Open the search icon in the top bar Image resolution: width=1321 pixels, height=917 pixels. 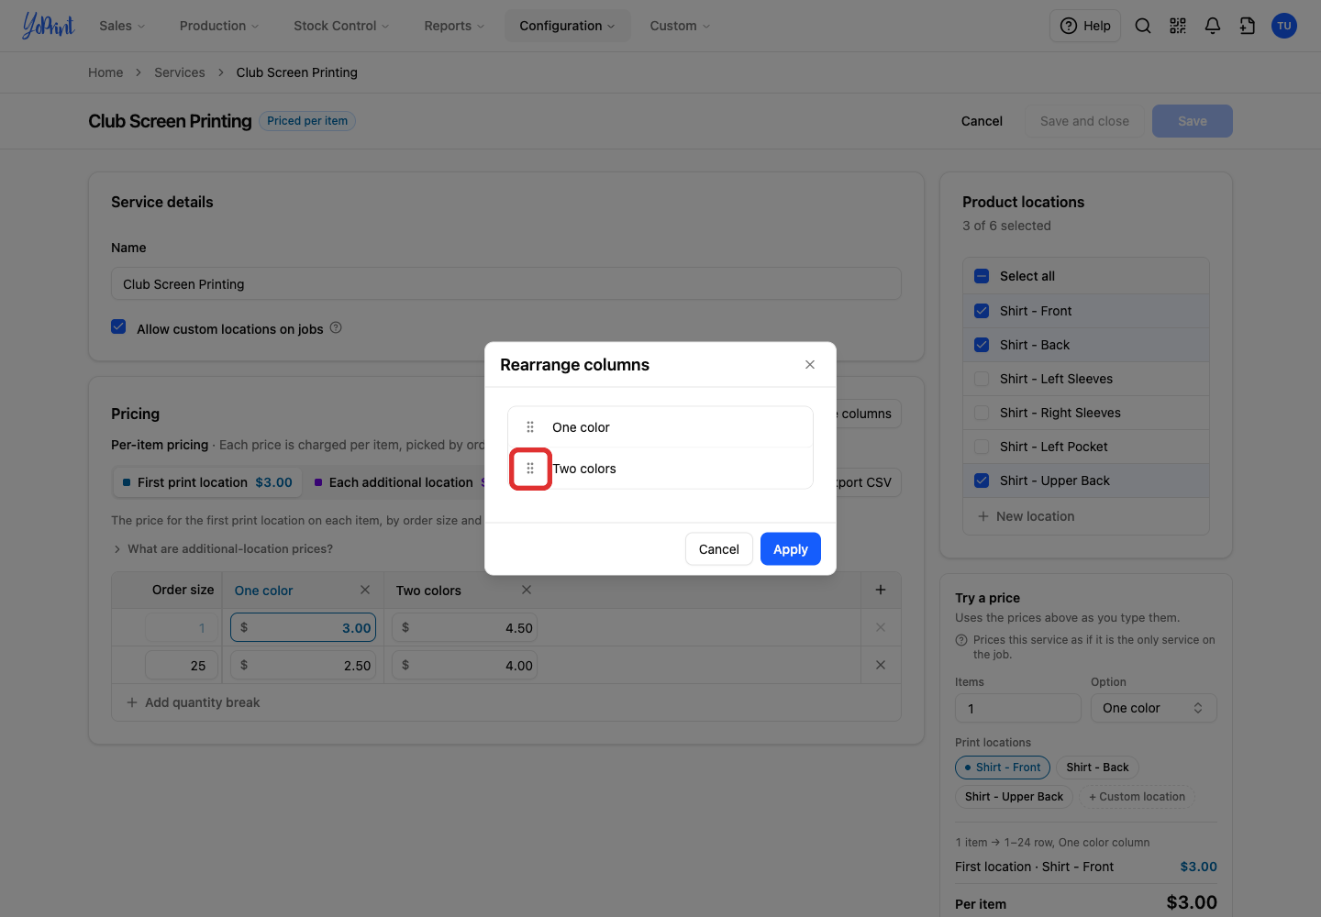pos(1143,26)
